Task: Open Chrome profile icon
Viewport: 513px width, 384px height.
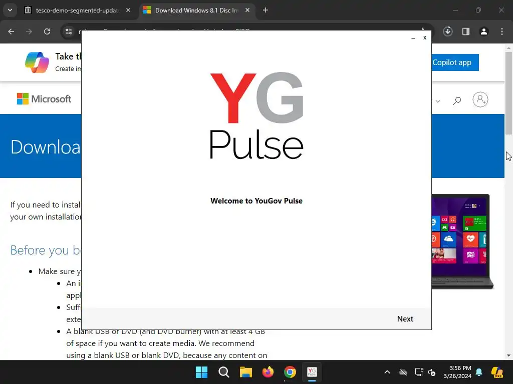Action: pos(484,31)
